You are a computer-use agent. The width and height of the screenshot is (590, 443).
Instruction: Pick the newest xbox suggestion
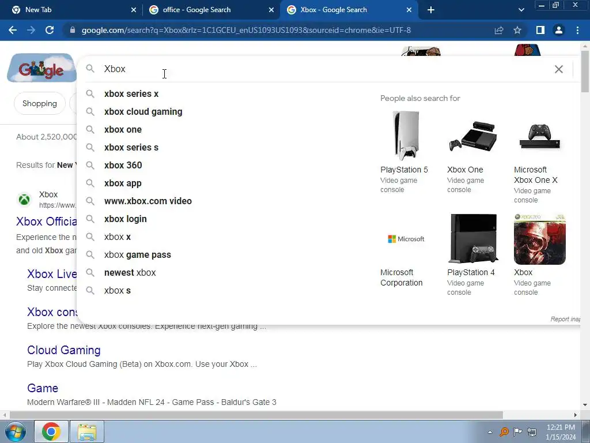130,273
